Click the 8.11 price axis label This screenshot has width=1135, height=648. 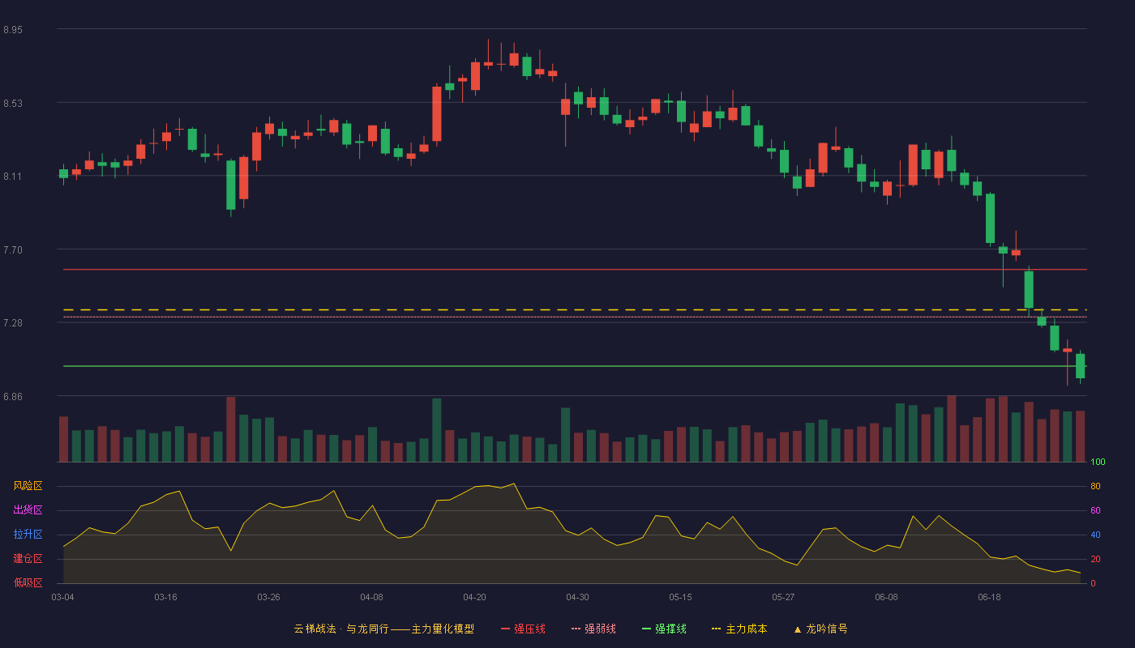point(13,177)
